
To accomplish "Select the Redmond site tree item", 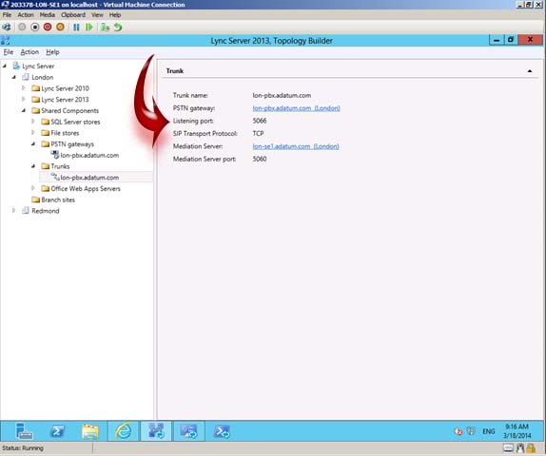I will (x=46, y=211).
